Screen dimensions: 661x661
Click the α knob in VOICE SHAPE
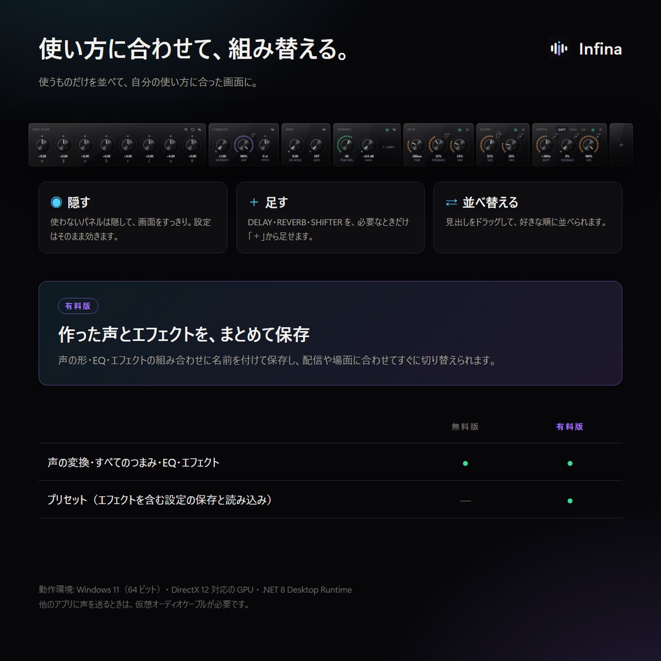click(x=42, y=145)
